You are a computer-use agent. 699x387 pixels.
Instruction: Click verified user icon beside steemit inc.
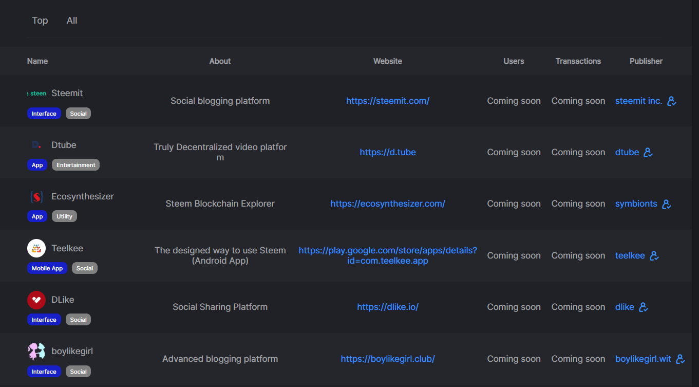click(671, 101)
